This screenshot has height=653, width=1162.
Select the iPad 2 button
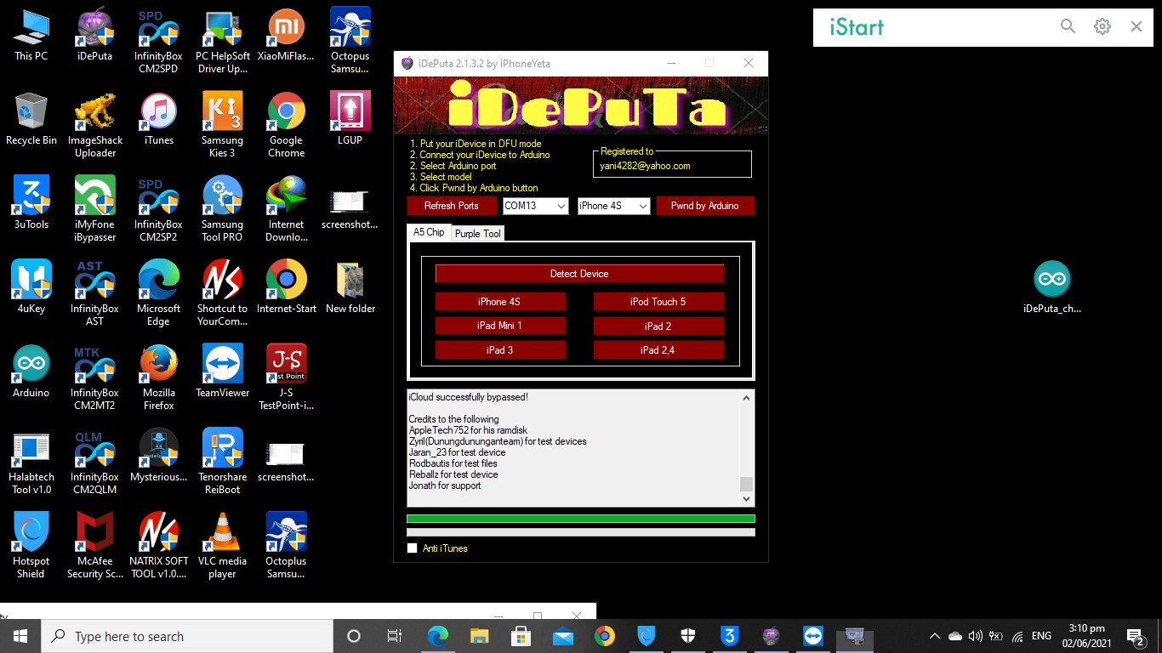click(658, 326)
